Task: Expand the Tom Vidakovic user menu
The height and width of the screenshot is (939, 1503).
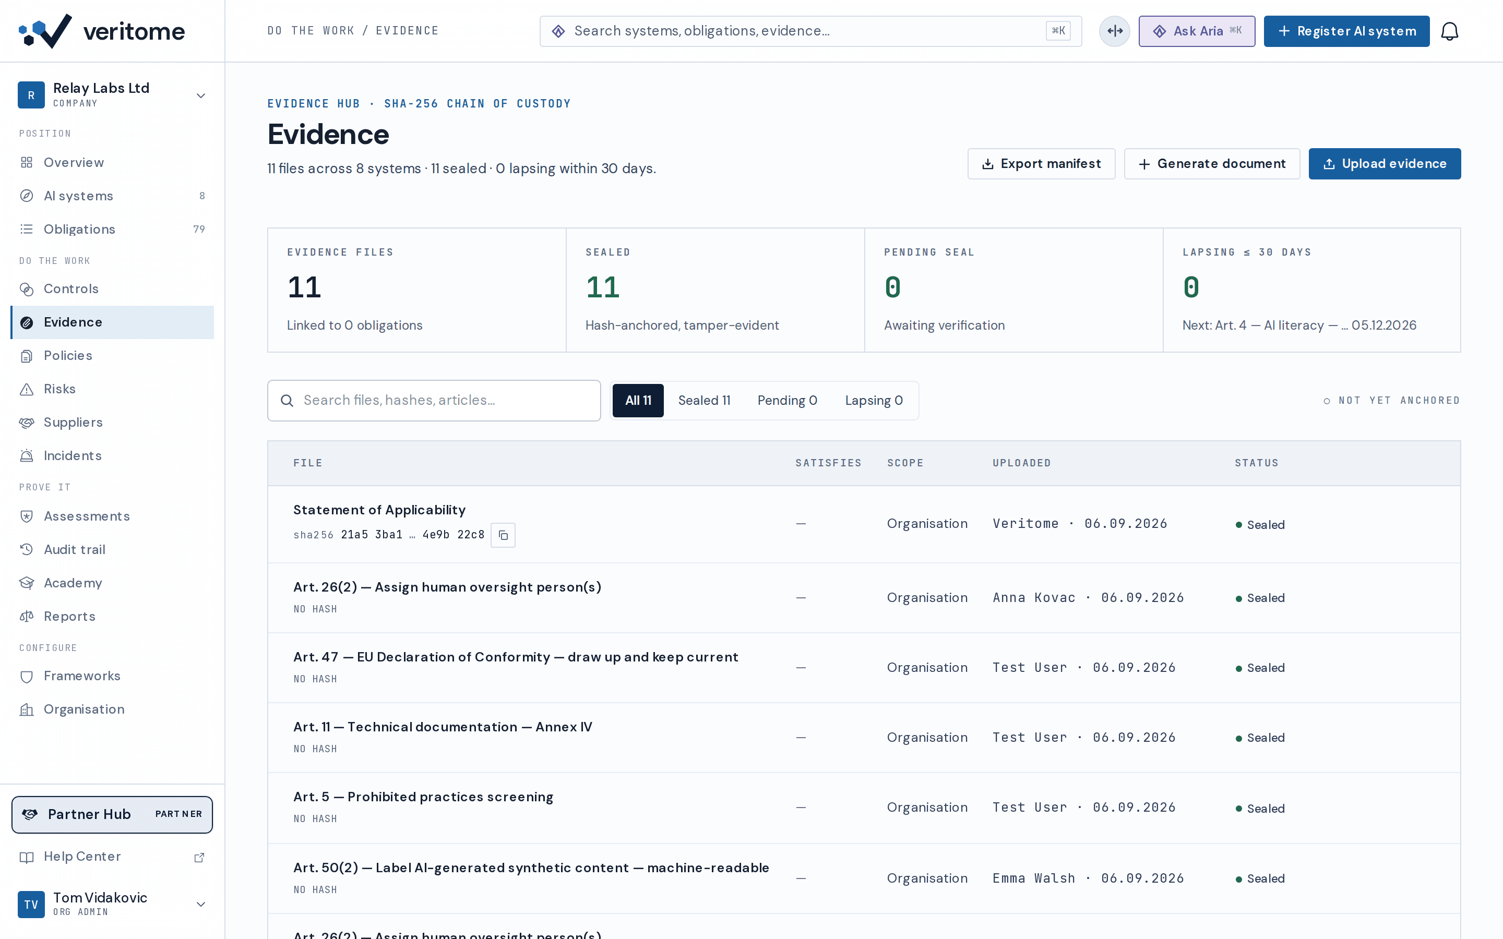Action: [200, 904]
